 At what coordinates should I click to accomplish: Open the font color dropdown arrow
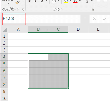tap(80, 1)
